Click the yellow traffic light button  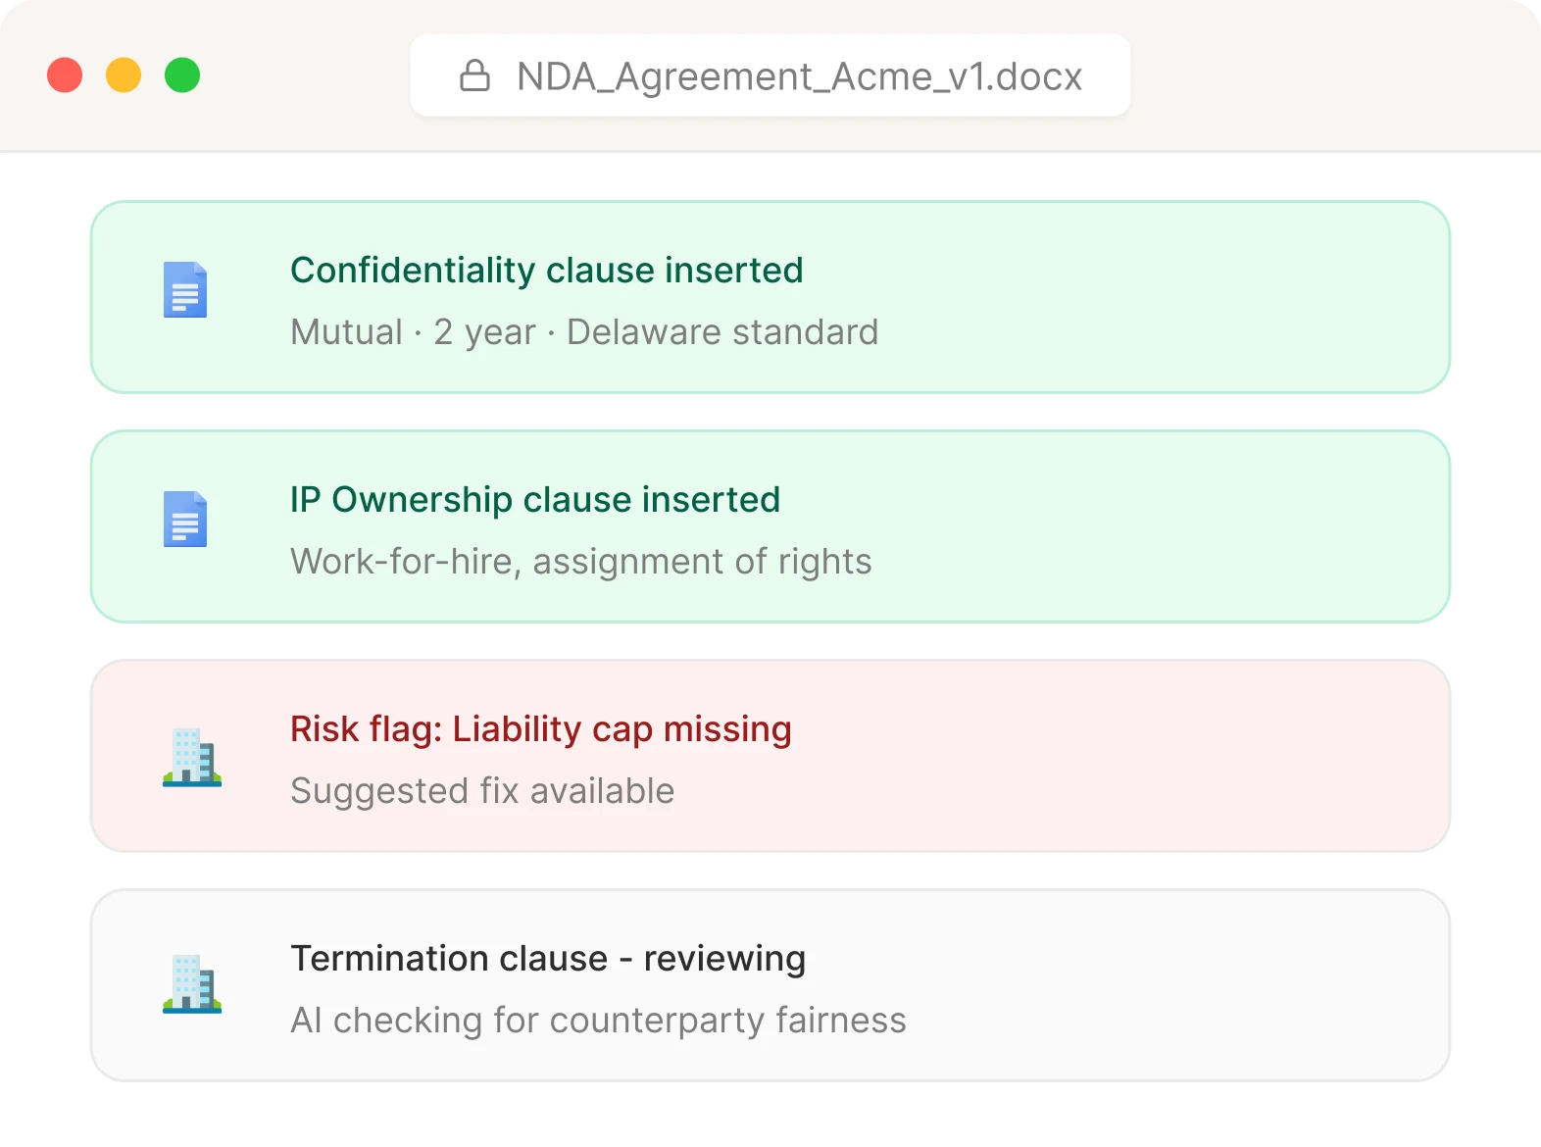[123, 75]
